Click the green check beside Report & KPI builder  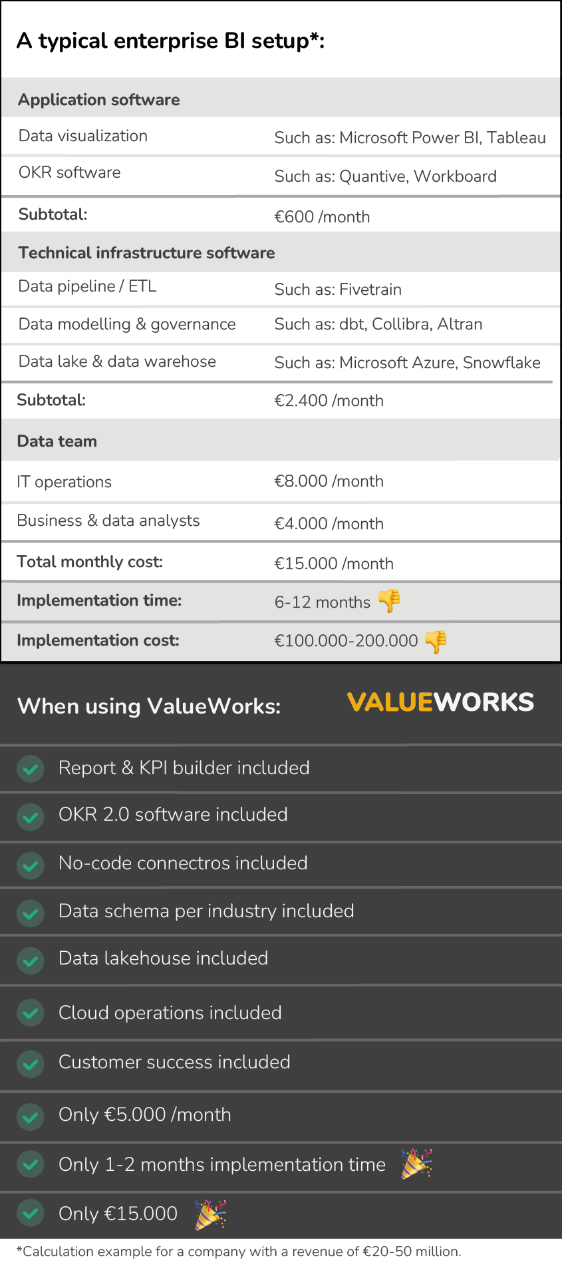31,768
